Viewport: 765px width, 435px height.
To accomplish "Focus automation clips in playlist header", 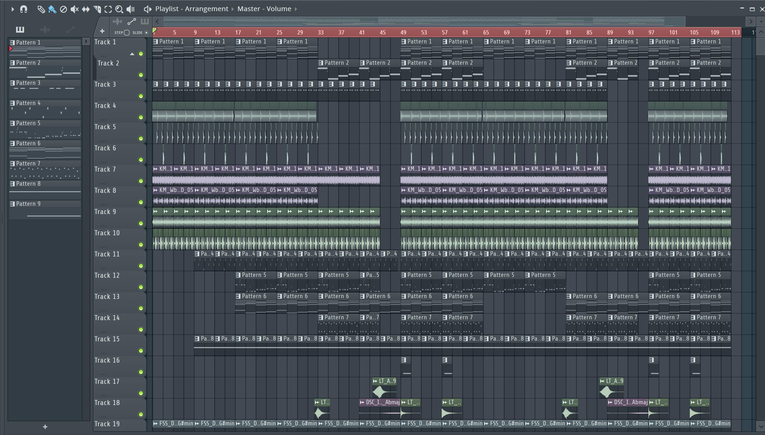I will [132, 21].
